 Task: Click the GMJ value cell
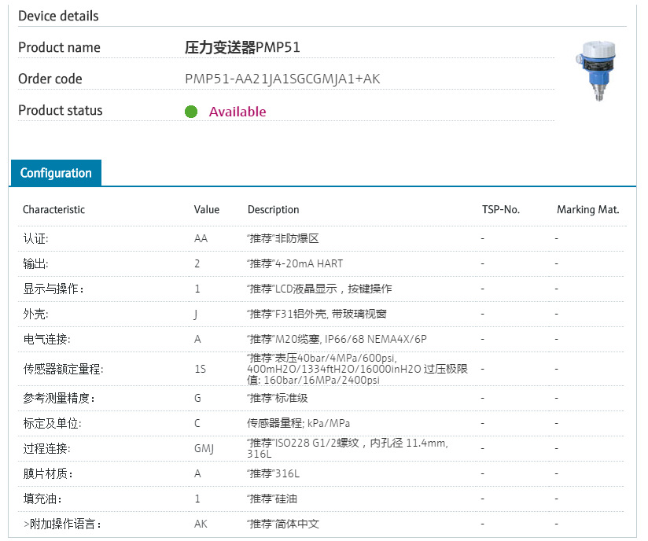click(x=204, y=448)
